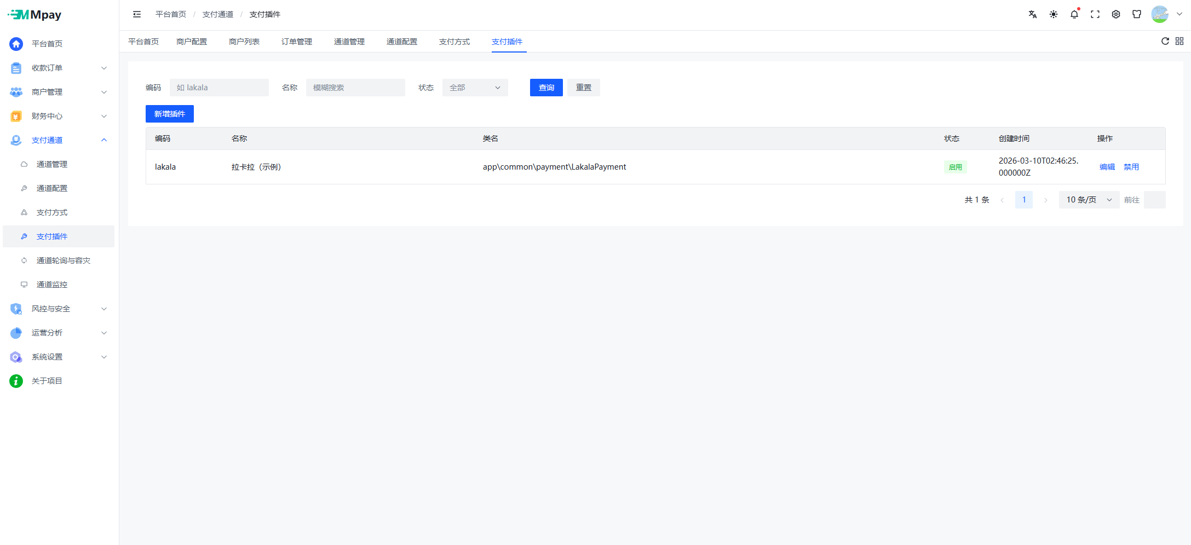The width and height of the screenshot is (1191, 545).
Task: Click the language translation icon
Action: point(1032,14)
